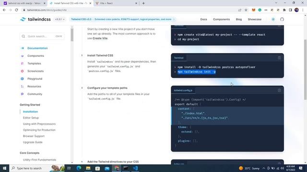Viewport: 307px width, 172px height.
Task: Select Documentation in the sidebar
Action: click(x=37, y=48)
